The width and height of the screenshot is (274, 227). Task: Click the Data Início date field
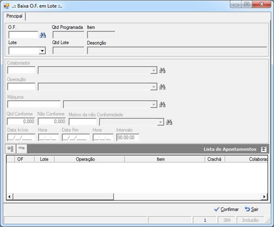click(x=21, y=138)
